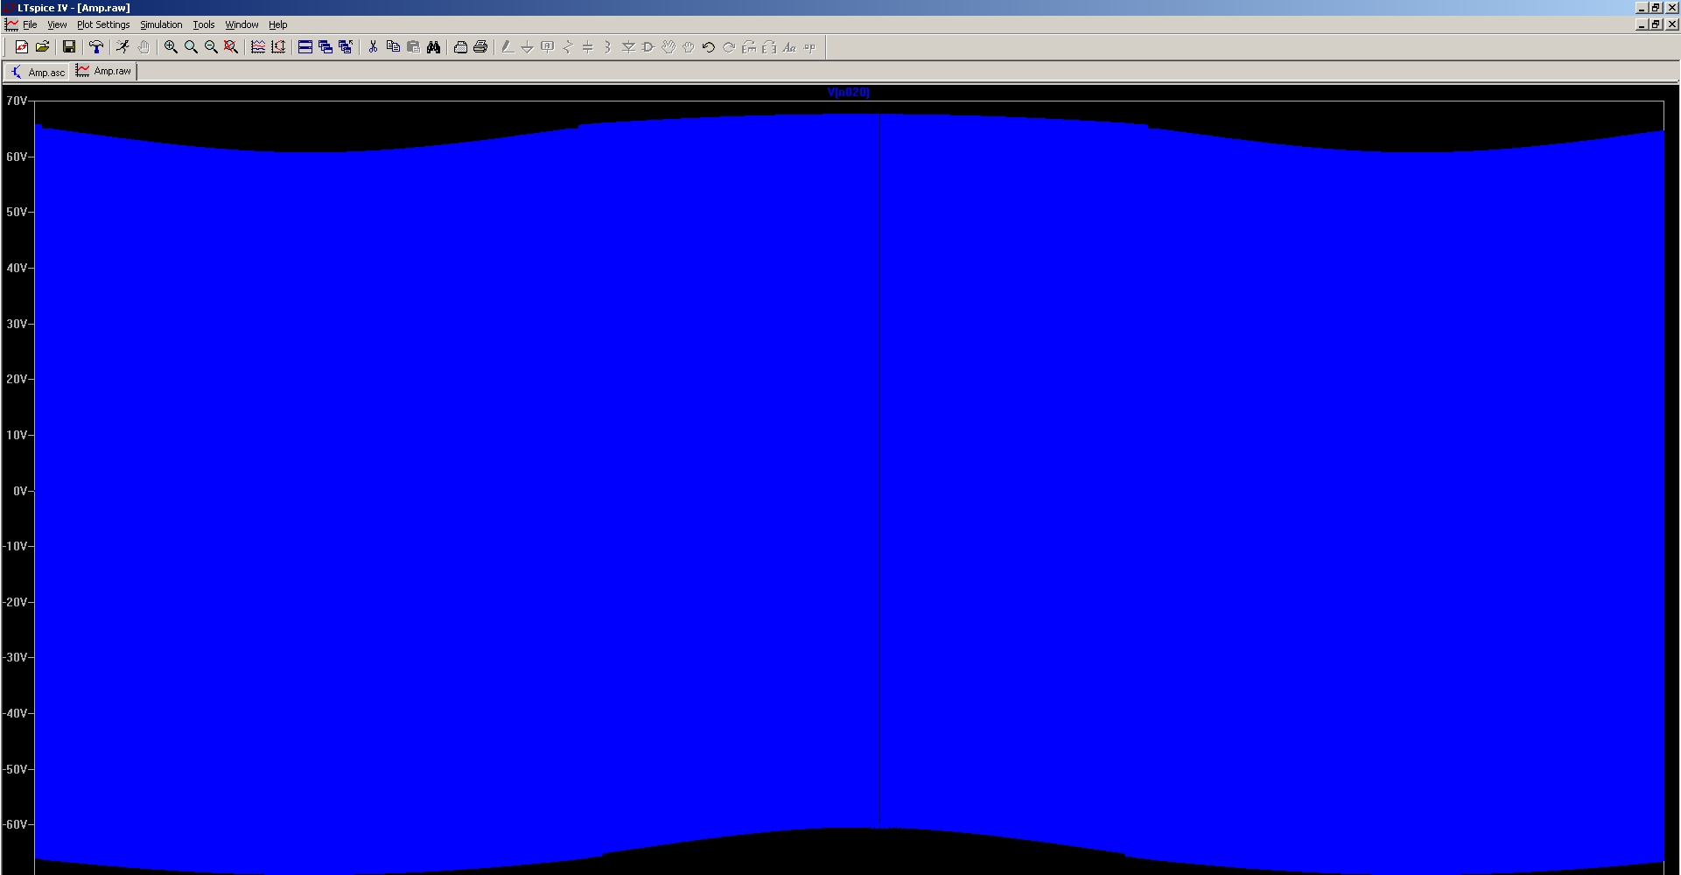Click the Cut scissors icon
This screenshot has height=875, width=1681.
tap(373, 47)
